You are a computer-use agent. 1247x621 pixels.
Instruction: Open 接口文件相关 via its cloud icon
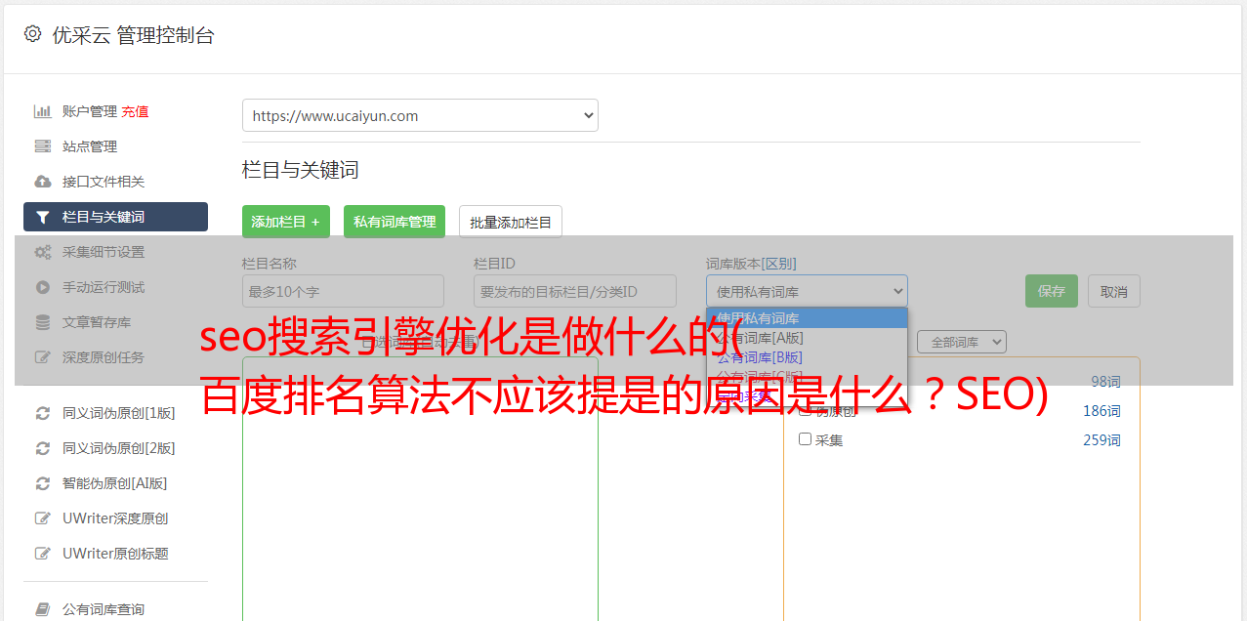click(43, 182)
